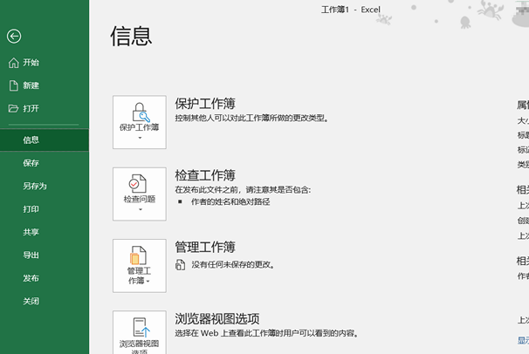Select the 信息 tab in sidebar
This screenshot has width=529, height=354.
[x=45, y=140]
